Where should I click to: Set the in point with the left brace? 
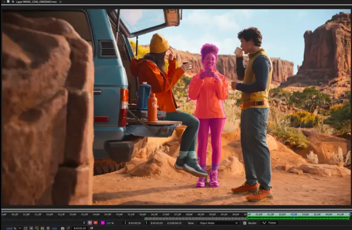point(125,223)
